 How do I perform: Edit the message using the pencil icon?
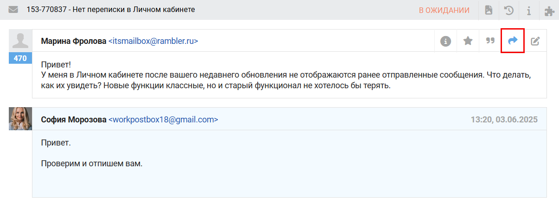coord(535,41)
